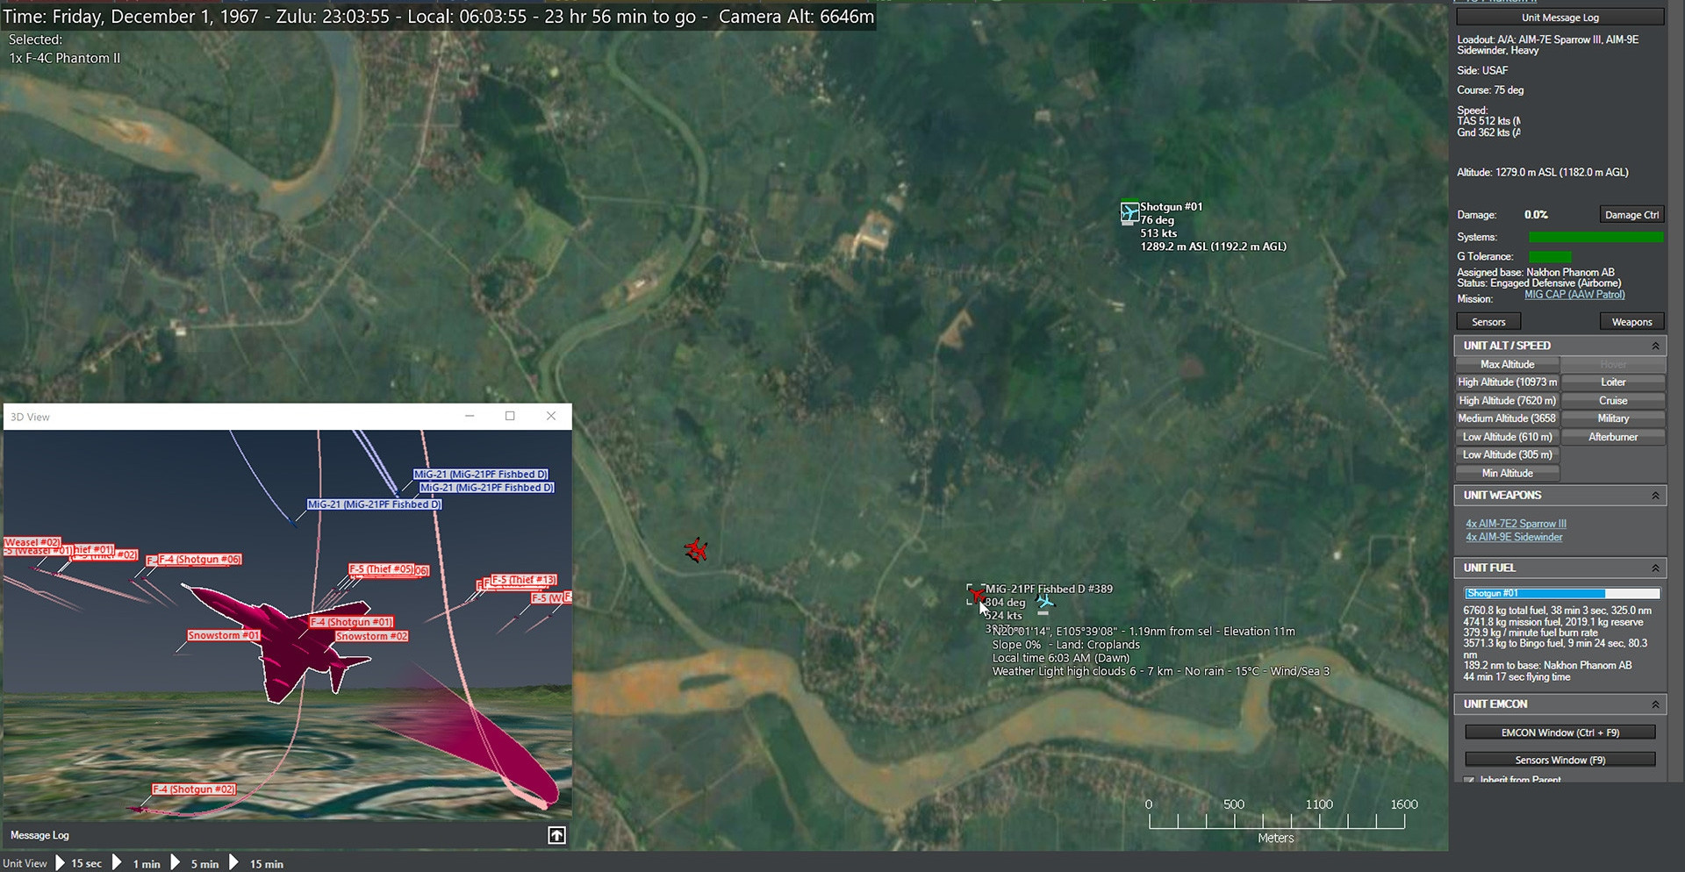This screenshot has width=1685, height=872.
Task: Click the Shotgun #01 aircraft icon on map
Action: pyautogui.click(x=1129, y=213)
